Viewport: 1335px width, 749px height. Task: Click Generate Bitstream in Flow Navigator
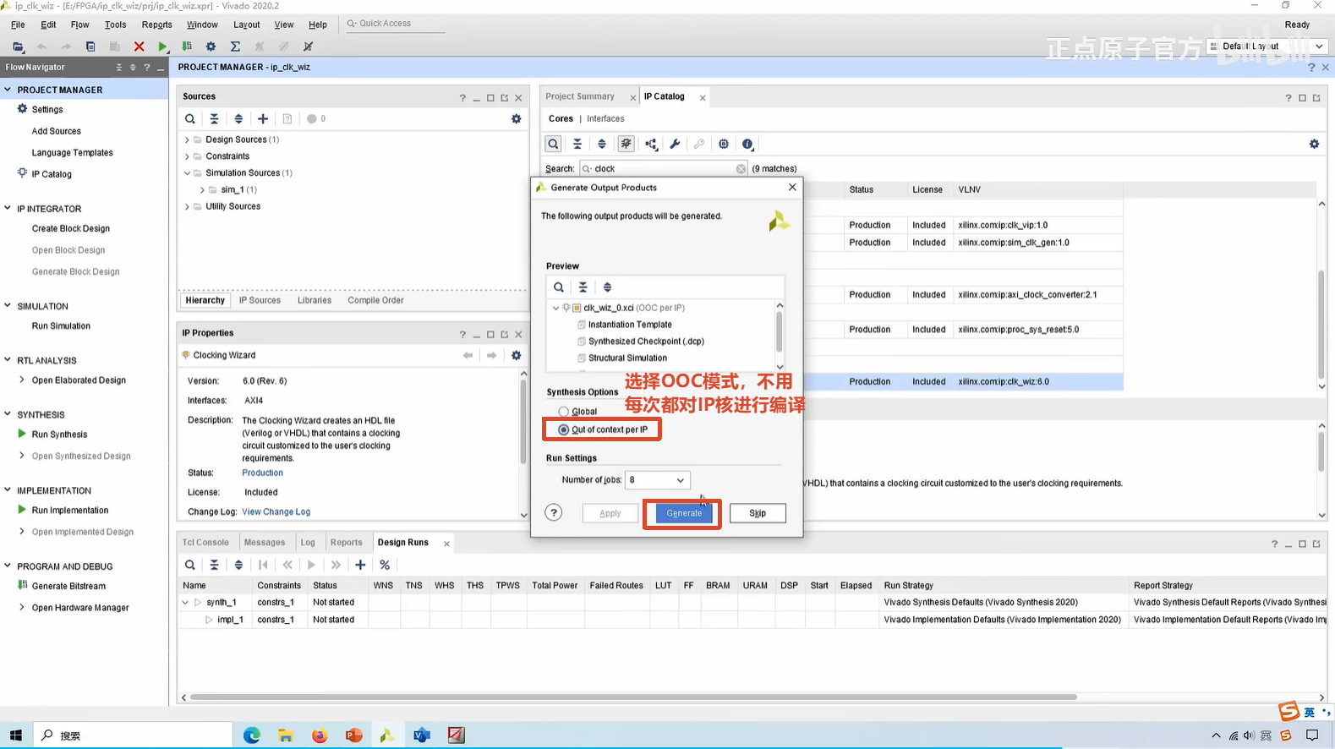tap(68, 587)
